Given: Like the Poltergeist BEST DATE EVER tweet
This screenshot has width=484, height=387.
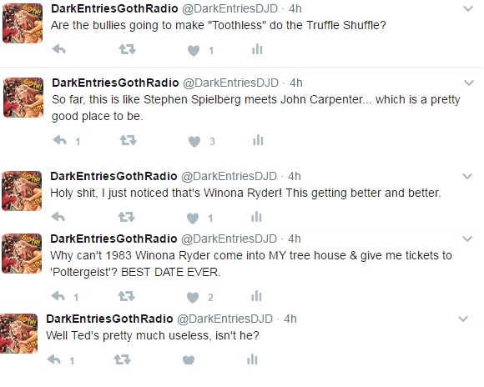Looking at the screenshot, I should click(x=193, y=298).
